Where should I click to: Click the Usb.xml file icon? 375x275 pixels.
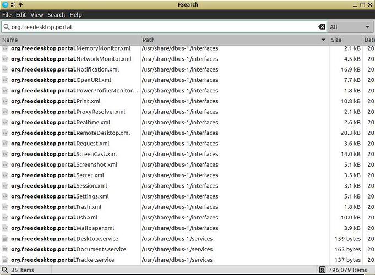(x=5, y=218)
